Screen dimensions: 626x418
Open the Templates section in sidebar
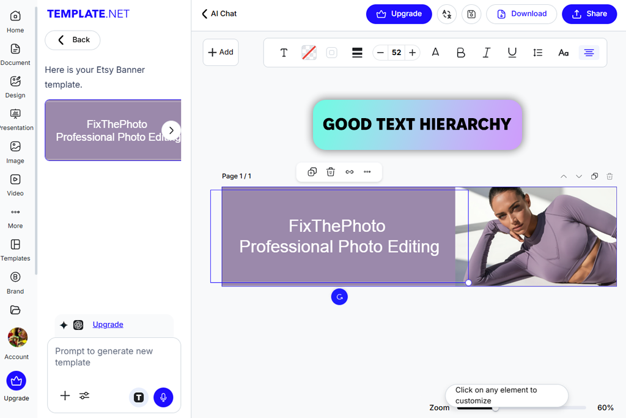click(x=15, y=250)
